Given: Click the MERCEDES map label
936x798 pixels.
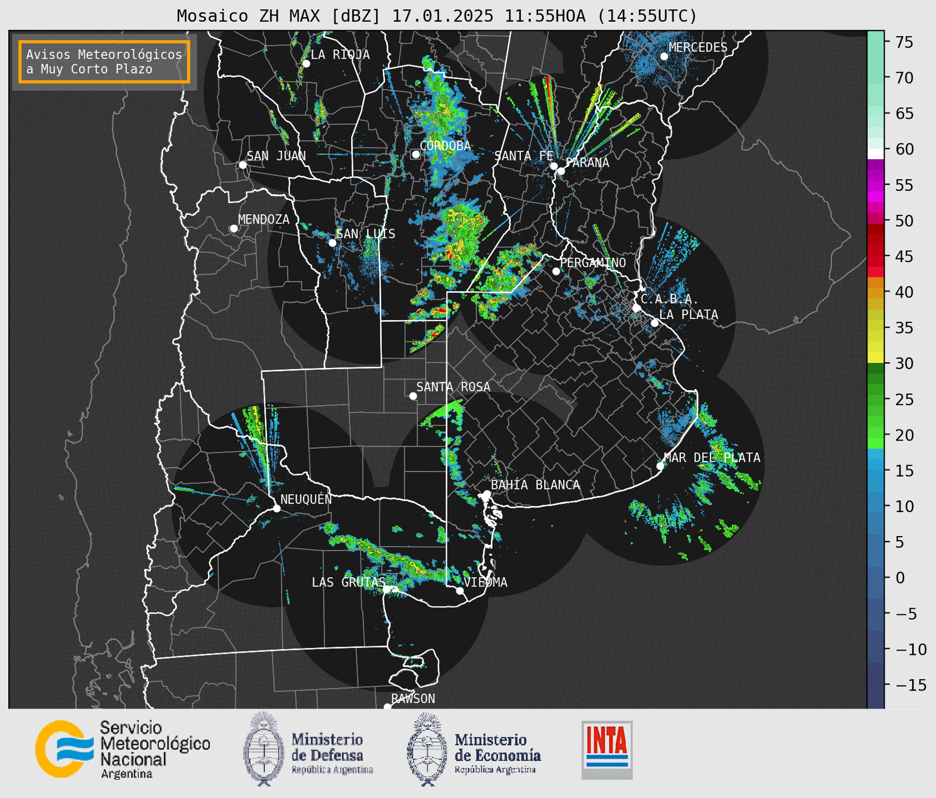Looking at the screenshot, I should [698, 48].
